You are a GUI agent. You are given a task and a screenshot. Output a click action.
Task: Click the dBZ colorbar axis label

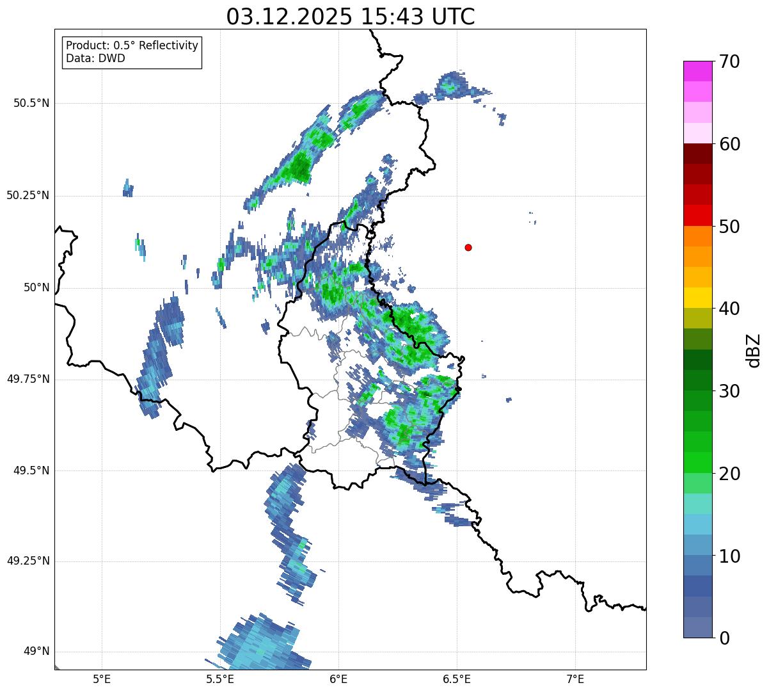(x=754, y=350)
